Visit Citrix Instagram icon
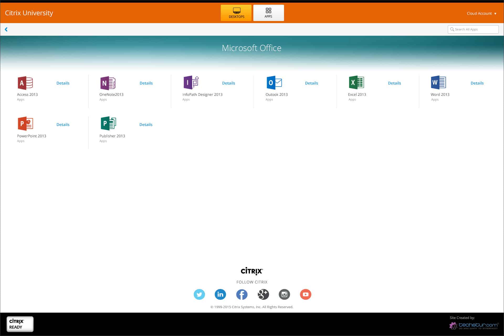The image size is (504, 336). [284, 294]
